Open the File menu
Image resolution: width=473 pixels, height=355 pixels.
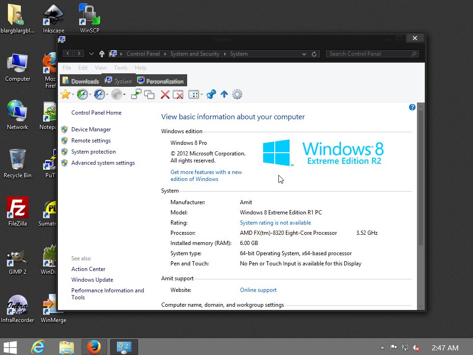67,68
